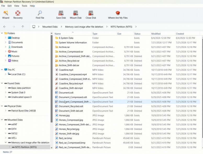The height and width of the screenshot is (154, 203).
Task: Open dropdown chevron after NTFS Partition breadcrumb
Action: (x=136, y=27)
